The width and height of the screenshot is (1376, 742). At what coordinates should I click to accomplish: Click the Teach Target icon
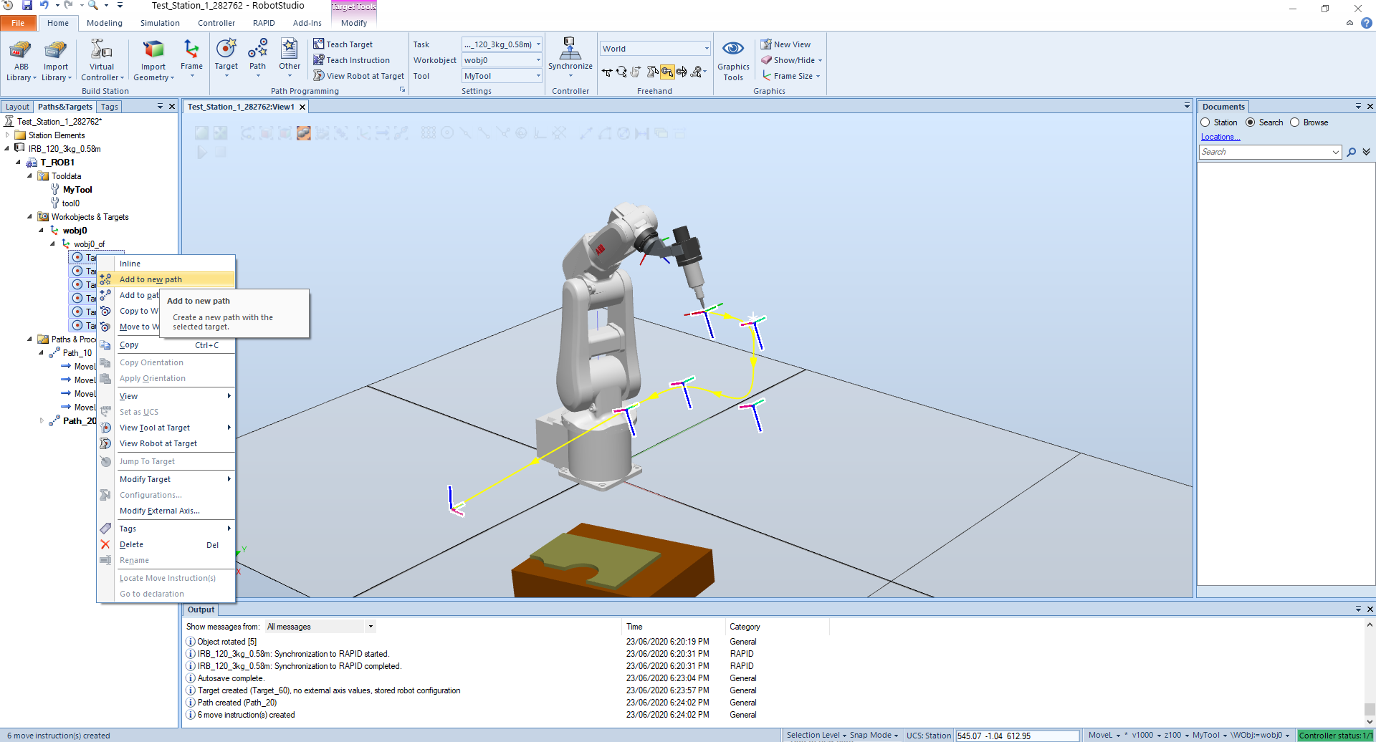coord(320,44)
